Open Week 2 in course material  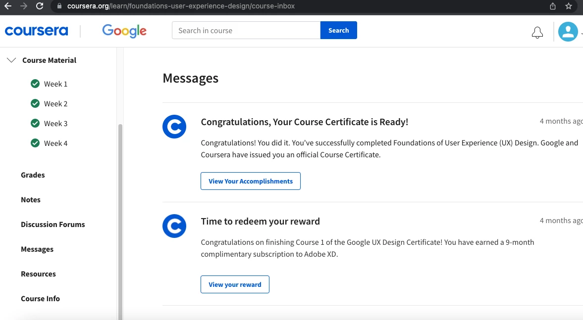[56, 103]
